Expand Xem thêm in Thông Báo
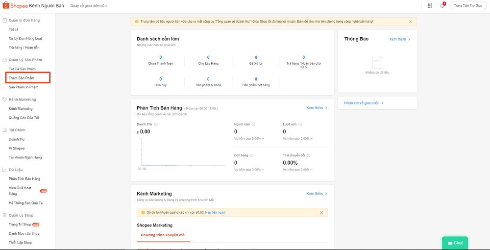This screenshot has height=250, width=490. pyautogui.click(x=399, y=39)
